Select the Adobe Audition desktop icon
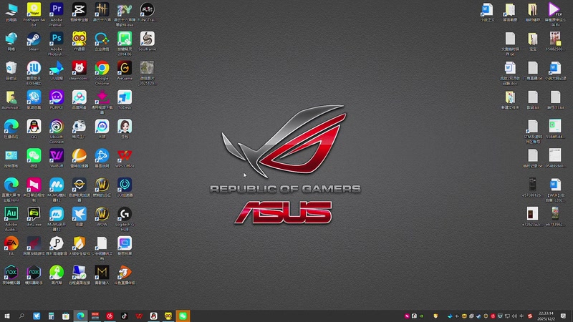This screenshot has width=573, height=322. (x=11, y=219)
